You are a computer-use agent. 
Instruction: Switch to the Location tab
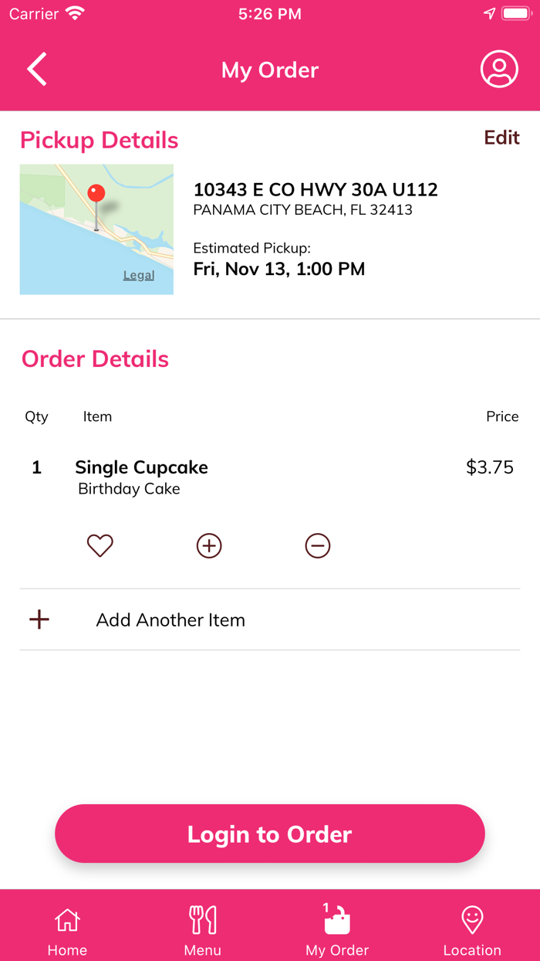tap(472, 930)
